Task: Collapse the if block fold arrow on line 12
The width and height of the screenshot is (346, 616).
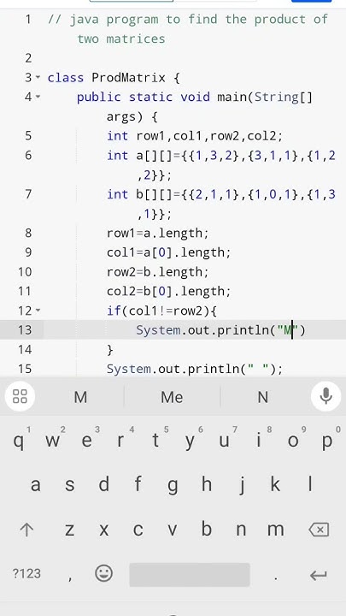Action: pos(38,311)
